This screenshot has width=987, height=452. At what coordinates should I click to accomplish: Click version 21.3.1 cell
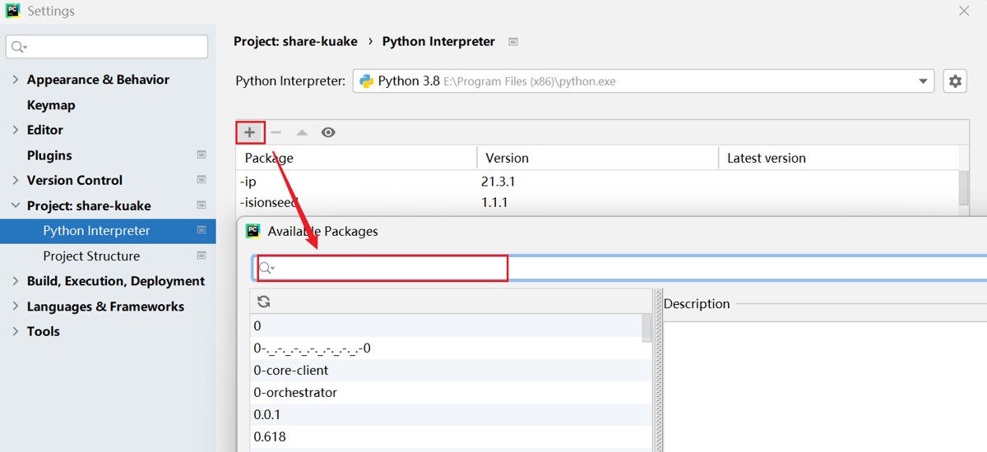coord(500,181)
